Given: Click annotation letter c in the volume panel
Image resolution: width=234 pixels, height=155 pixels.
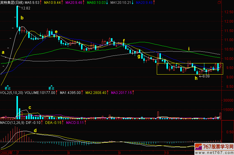Looking at the screenshot, I should (29, 107).
